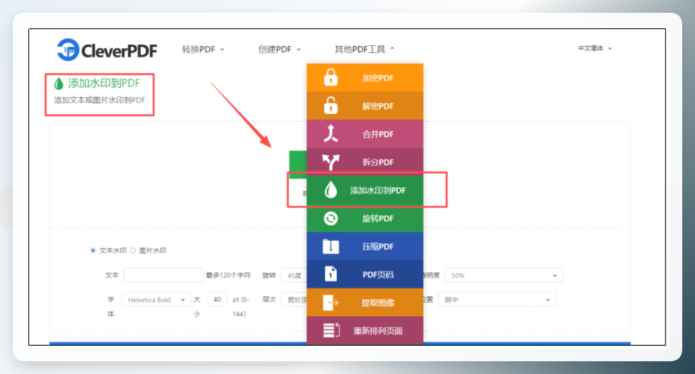The height and width of the screenshot is (374, 695).
Task: Click the 最多120个字符 hint text
Action: tap(228, 276)
